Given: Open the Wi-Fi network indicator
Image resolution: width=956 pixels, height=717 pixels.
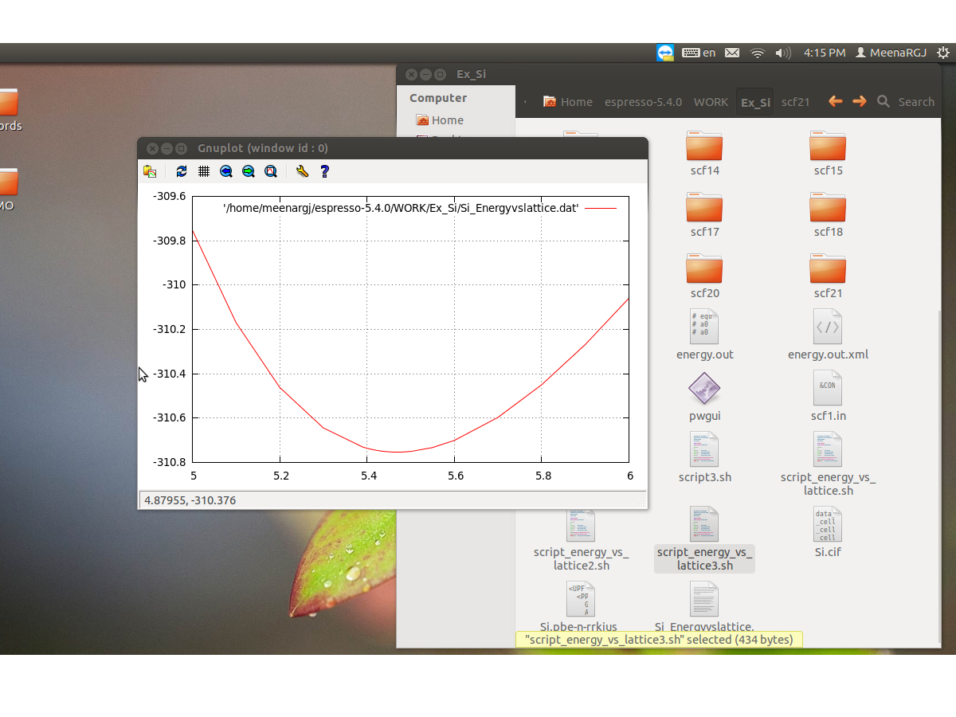Looking at the screenshot, I should [758, 53].
